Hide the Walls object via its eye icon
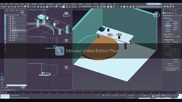The height and width of the screenshot is (102, 182). pos(9,17)
